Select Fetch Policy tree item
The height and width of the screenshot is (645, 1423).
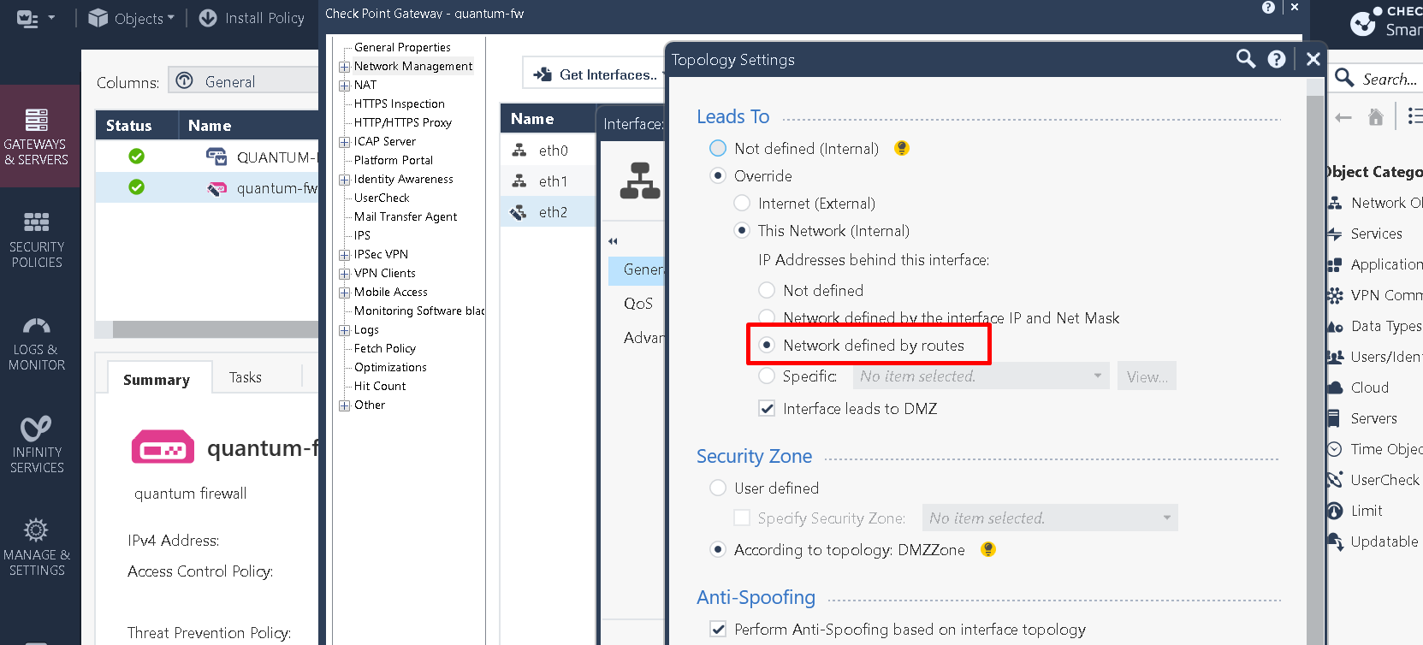tap(385, 348)
